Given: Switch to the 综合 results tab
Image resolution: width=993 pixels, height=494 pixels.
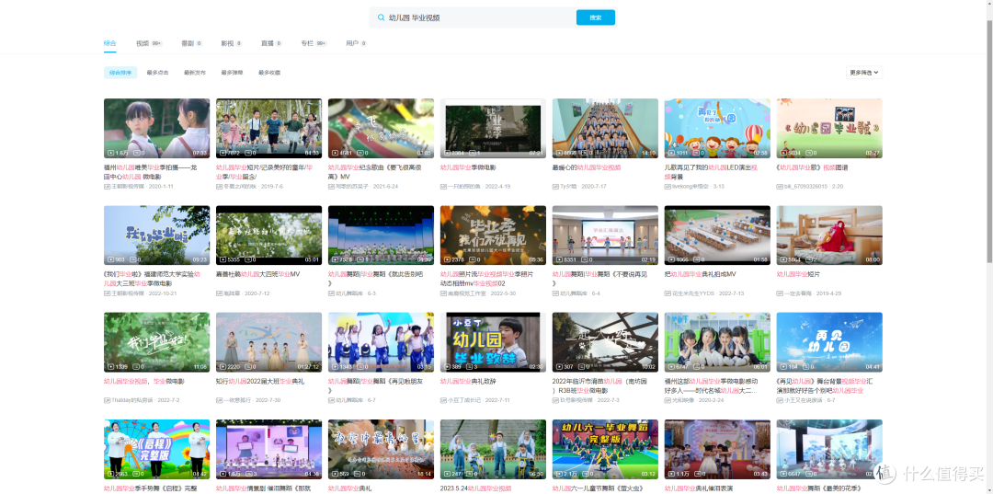Looking at the screenshot, I should 110,43.
